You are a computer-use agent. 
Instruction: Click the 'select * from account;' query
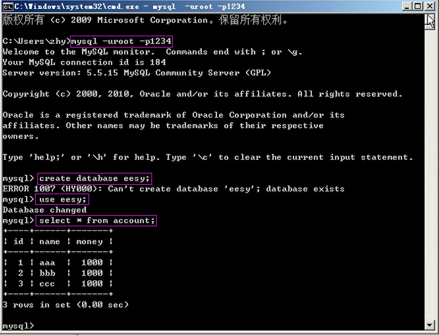pos(97,220)
